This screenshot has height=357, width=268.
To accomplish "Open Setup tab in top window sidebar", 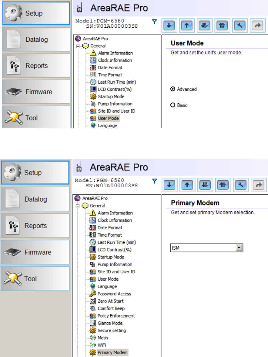I will (36, 13).
